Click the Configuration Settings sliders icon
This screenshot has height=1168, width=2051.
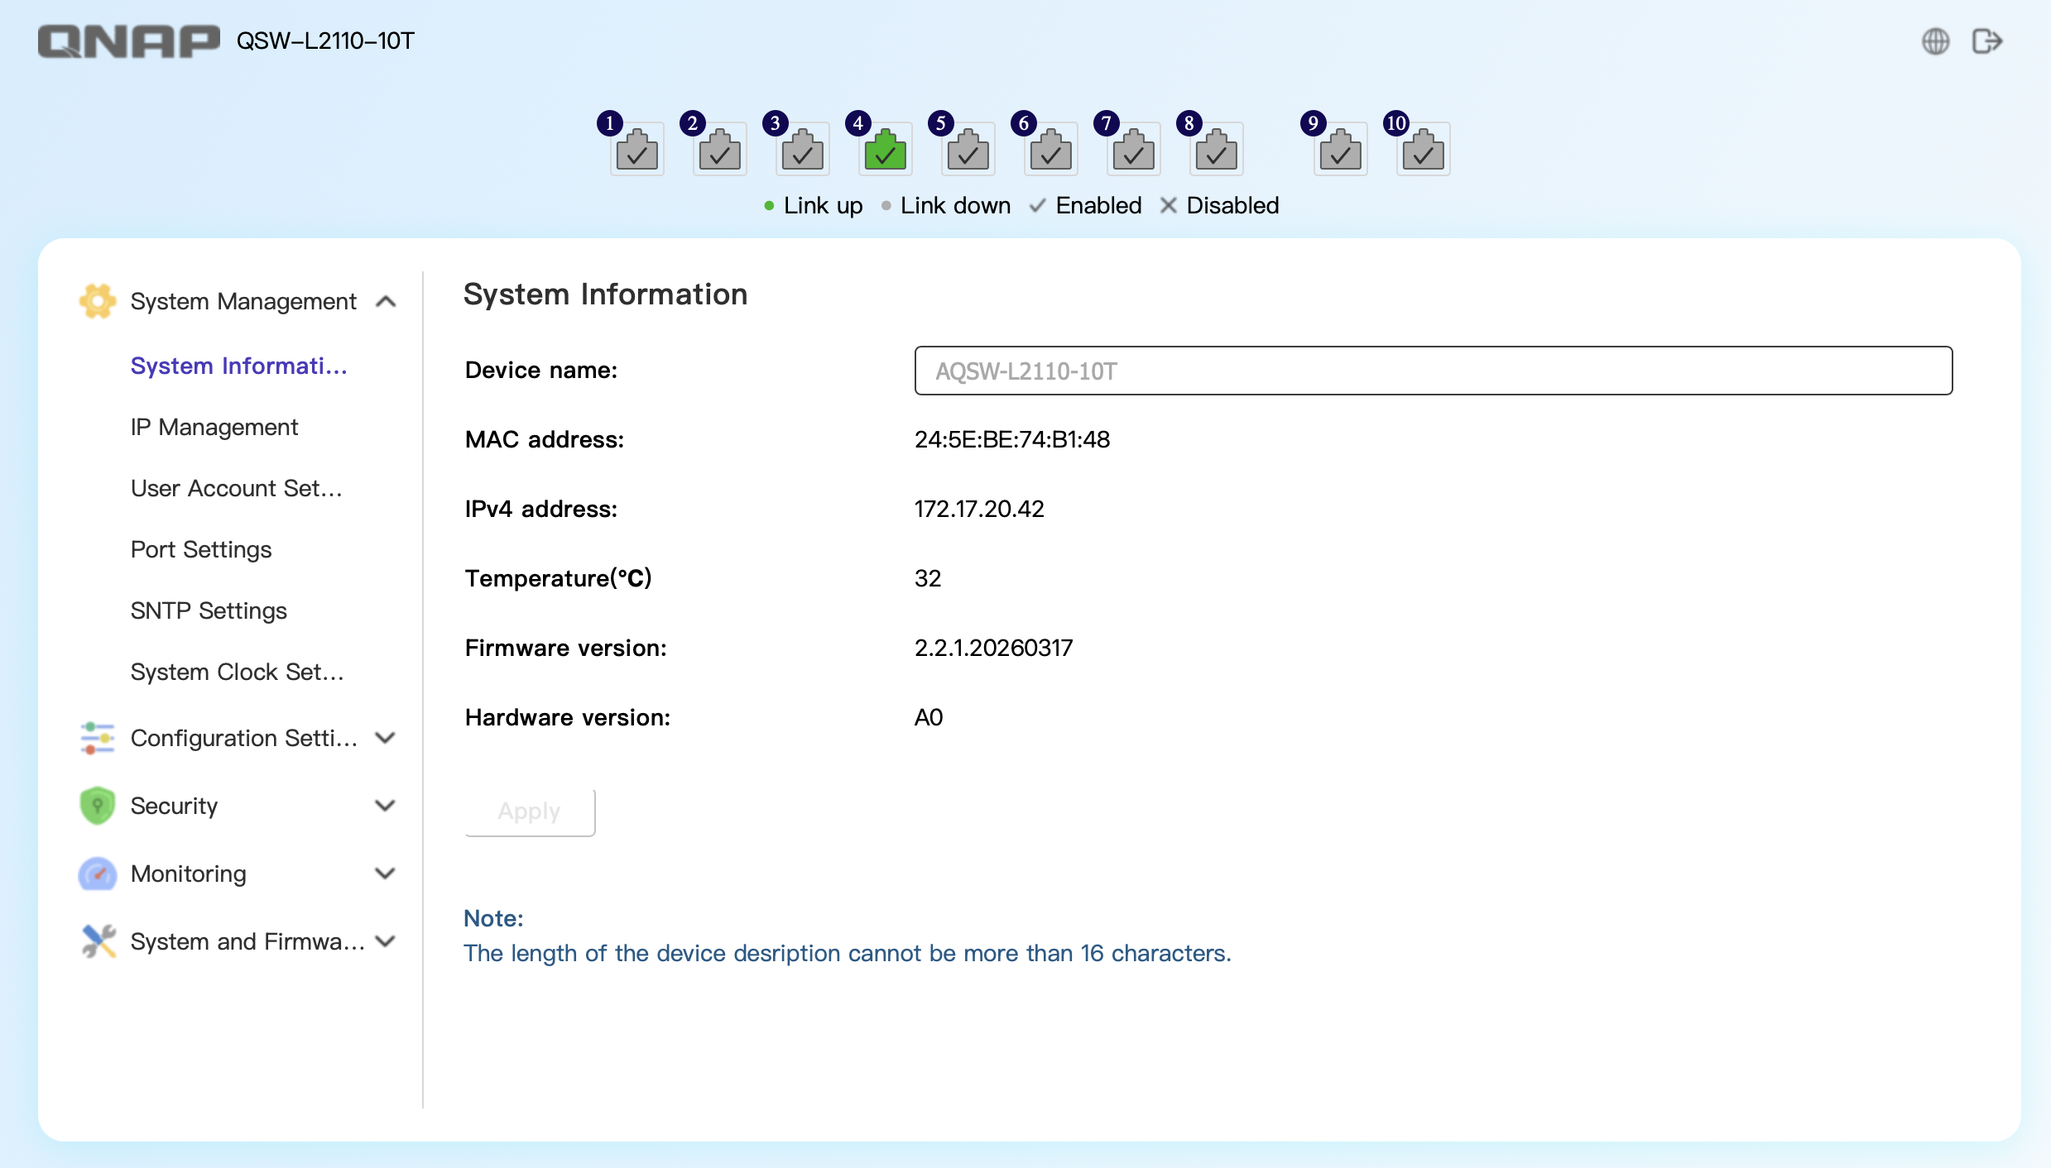pos(97,737)
